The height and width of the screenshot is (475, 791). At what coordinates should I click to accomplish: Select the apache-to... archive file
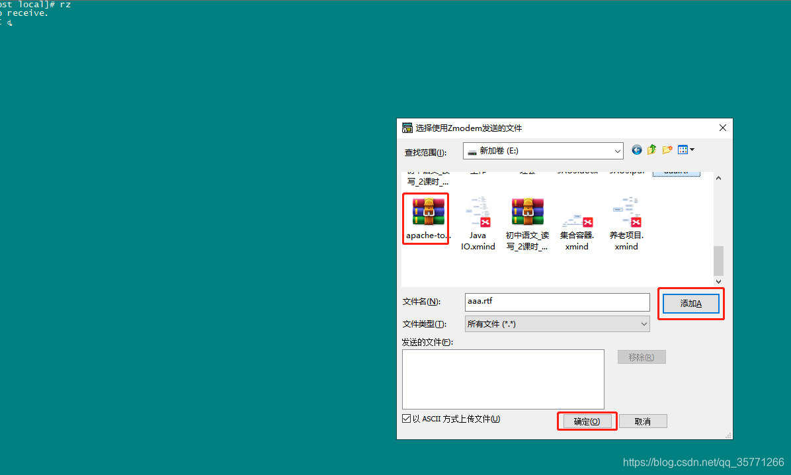point(428,219)
